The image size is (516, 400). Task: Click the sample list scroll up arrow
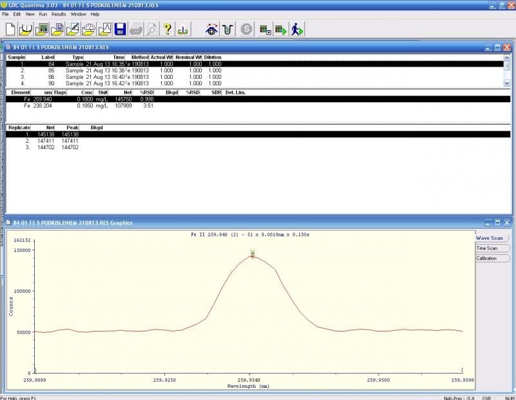point(507,57)
